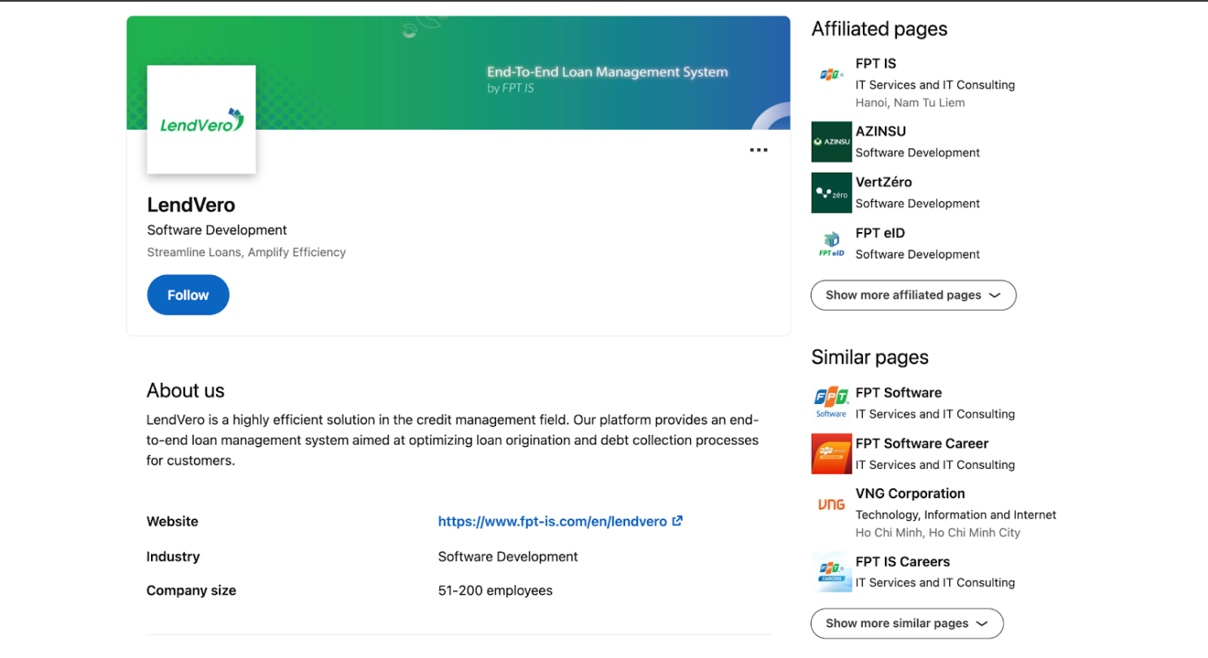Image resolution: width=1208 pixels, height=658 pixels.
Task: Click the VertZéro logo icon
Action: [831, 193]
